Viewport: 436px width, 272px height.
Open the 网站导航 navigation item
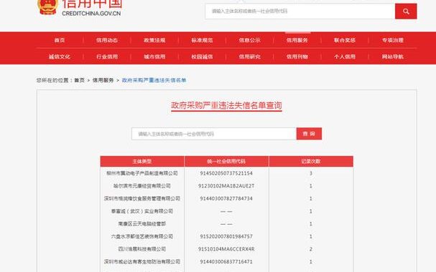pyautogui.click(x=393, y=57)
